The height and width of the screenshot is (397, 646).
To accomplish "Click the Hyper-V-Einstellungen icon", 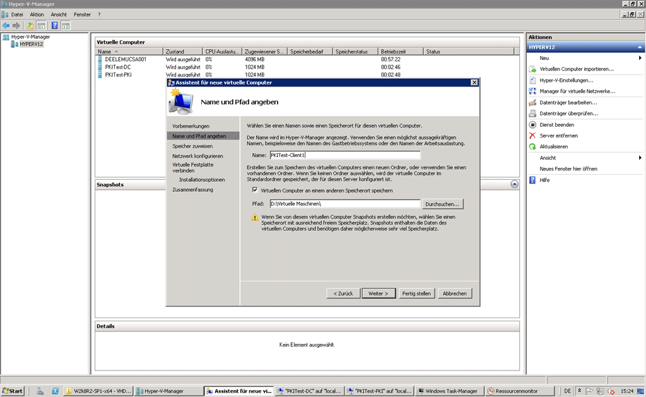I will point(532,80).
